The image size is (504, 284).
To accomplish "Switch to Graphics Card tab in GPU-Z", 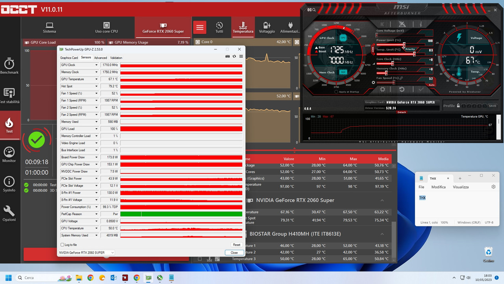I will [x=69, y=58].
